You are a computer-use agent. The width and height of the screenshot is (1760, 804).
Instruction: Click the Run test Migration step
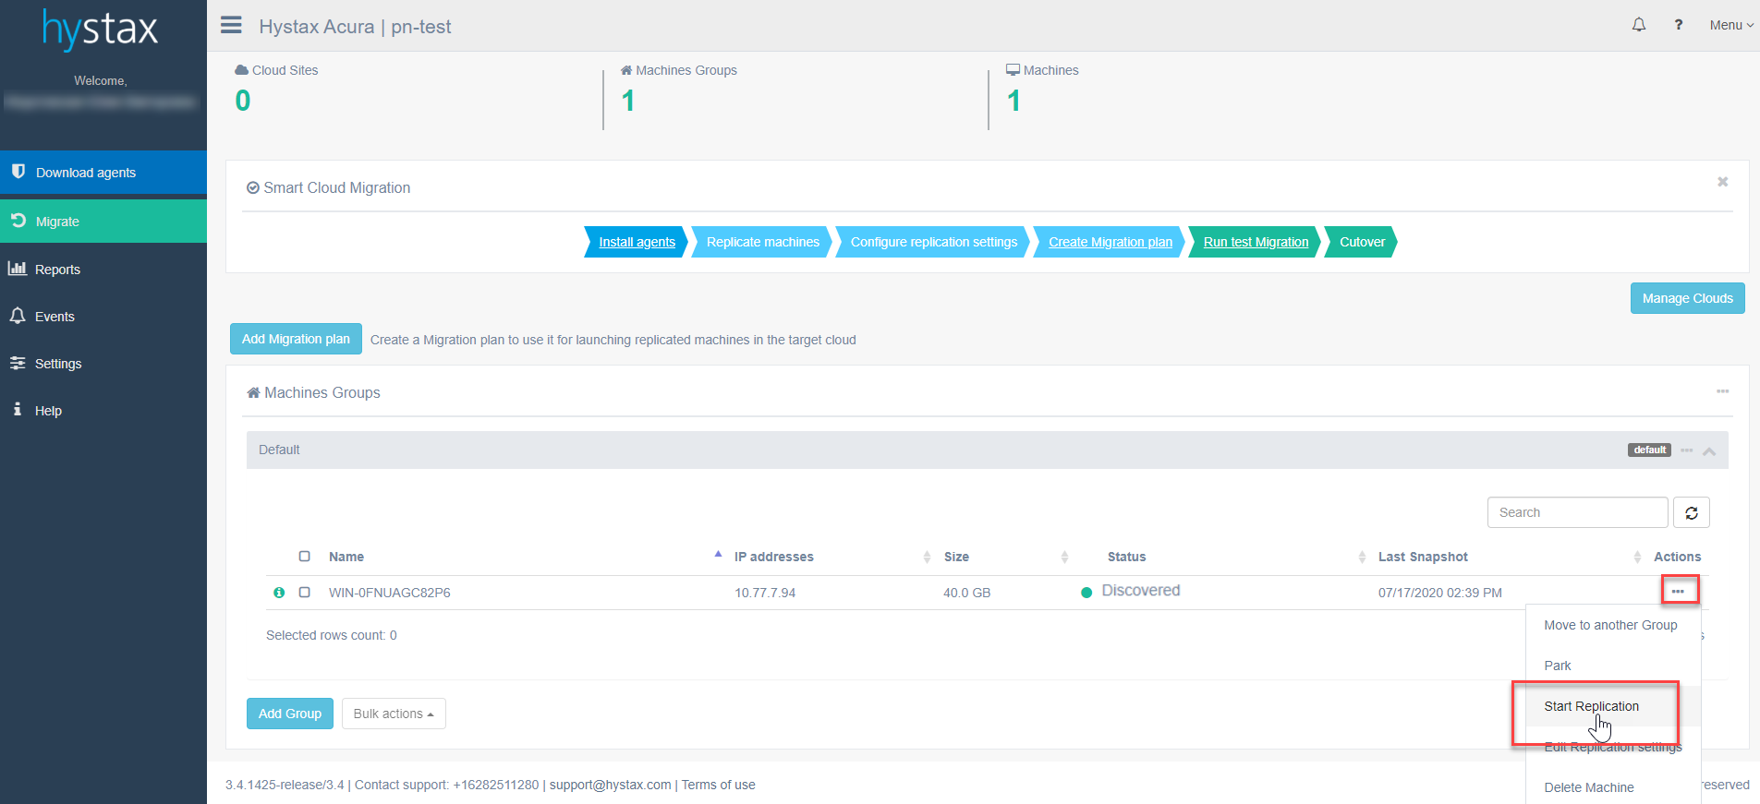click(1256, 242)
